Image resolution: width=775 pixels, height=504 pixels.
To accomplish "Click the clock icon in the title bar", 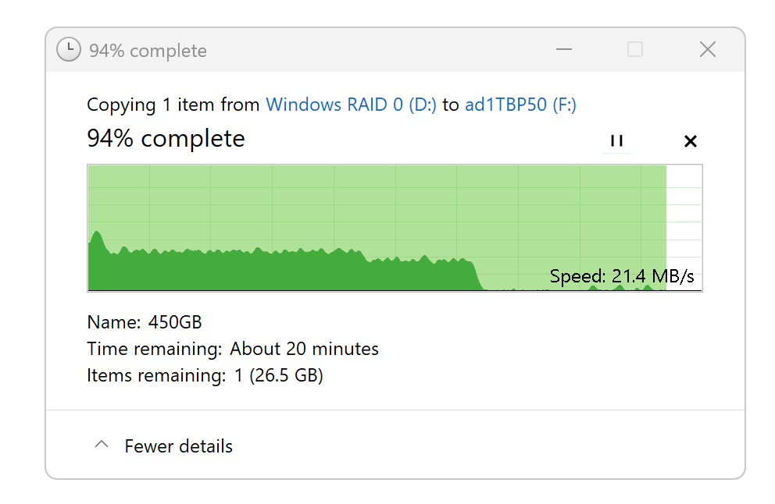I will coord(69,50).
